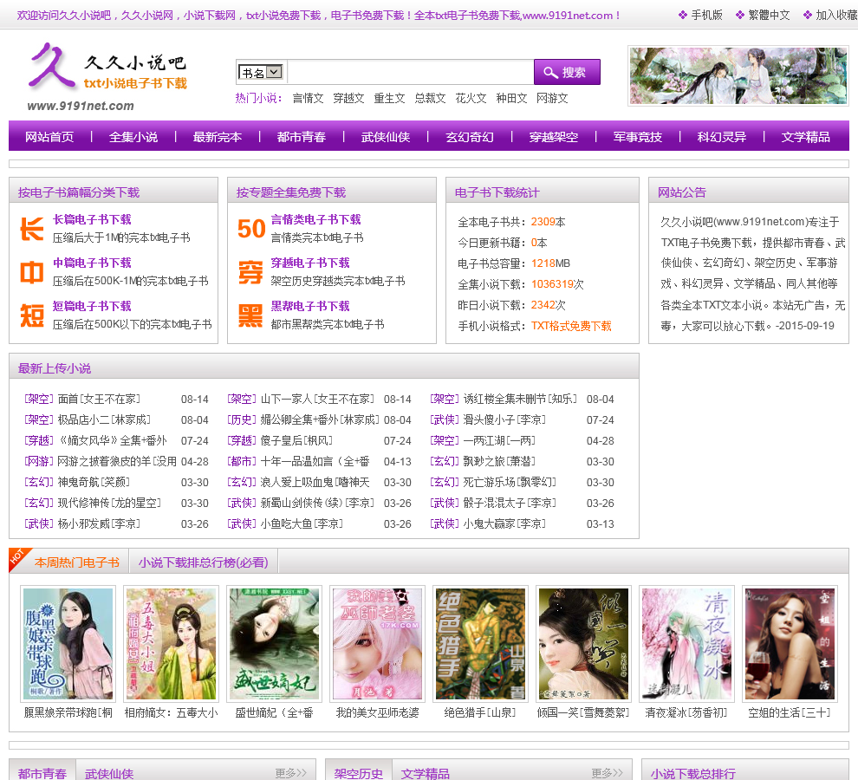Open 军事竞技 in the navigation bar
The width and height of the screenshot is (858, 780).
click(x=638, y=137)
